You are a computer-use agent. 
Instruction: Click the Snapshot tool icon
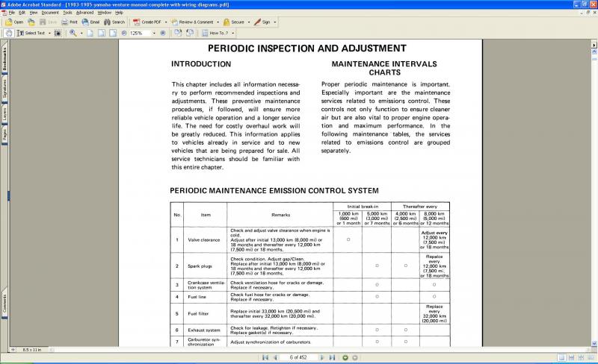[x=57, y=33]
